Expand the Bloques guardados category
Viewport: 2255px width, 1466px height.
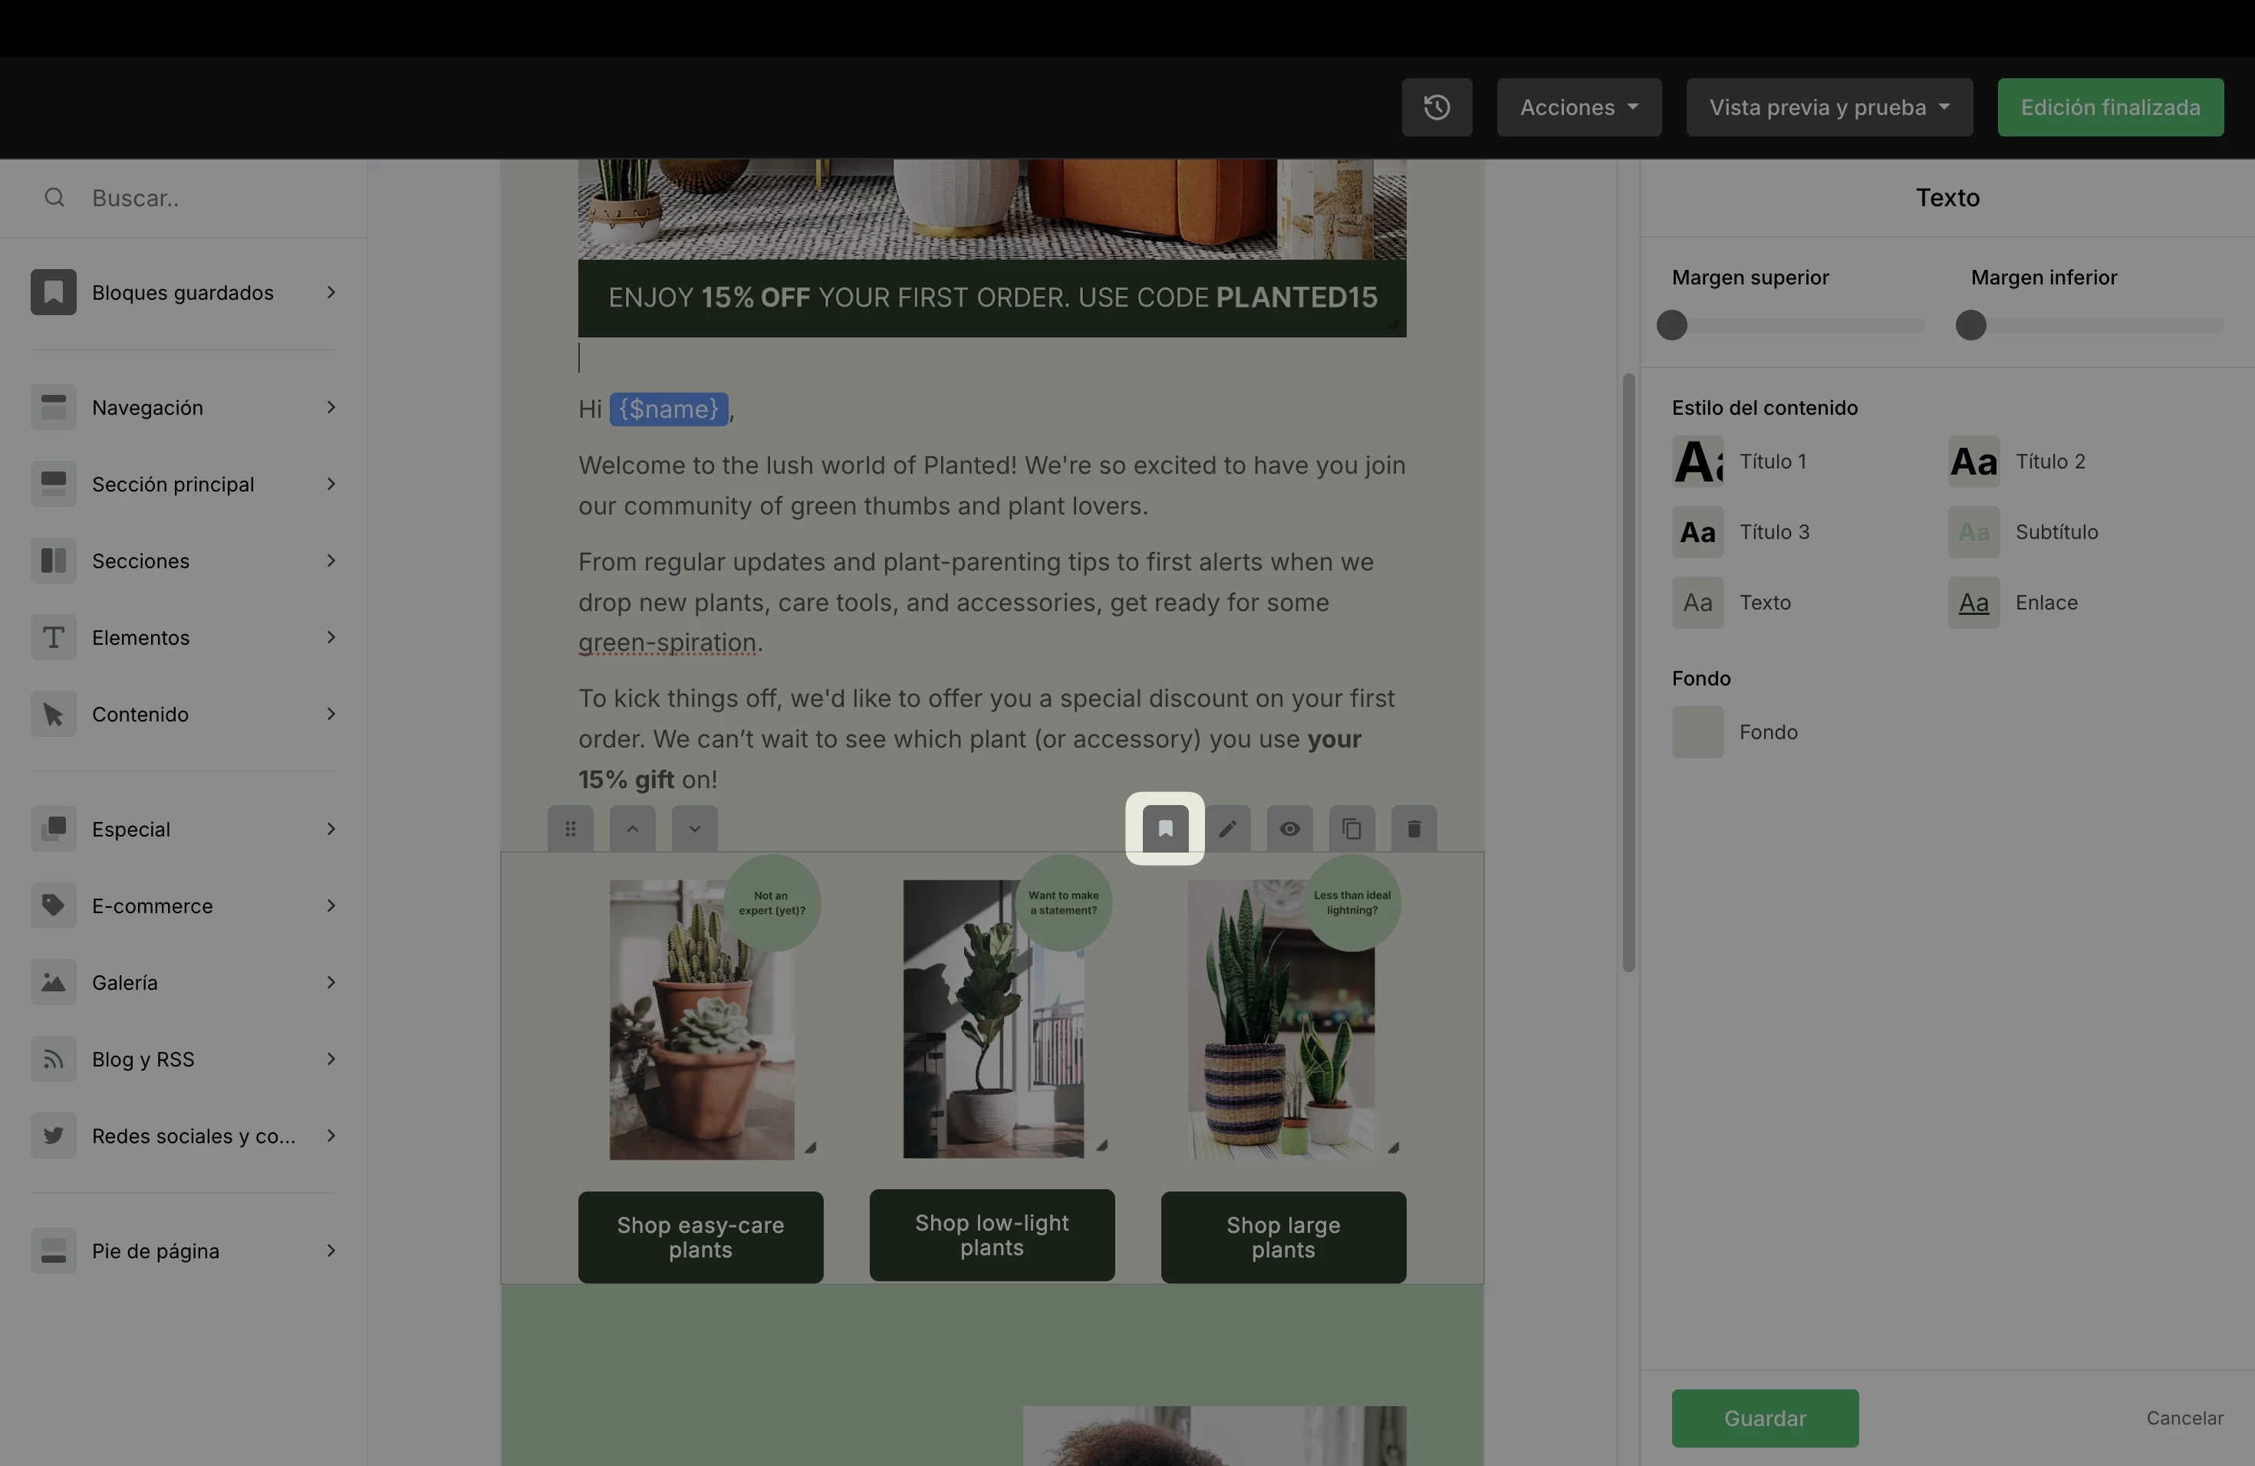183,293
